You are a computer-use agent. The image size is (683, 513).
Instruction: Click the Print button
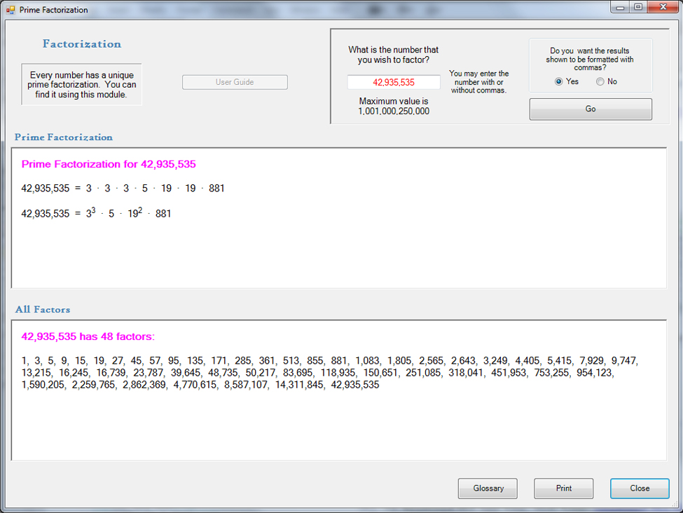pyautogui.click(x=563, y=488)
